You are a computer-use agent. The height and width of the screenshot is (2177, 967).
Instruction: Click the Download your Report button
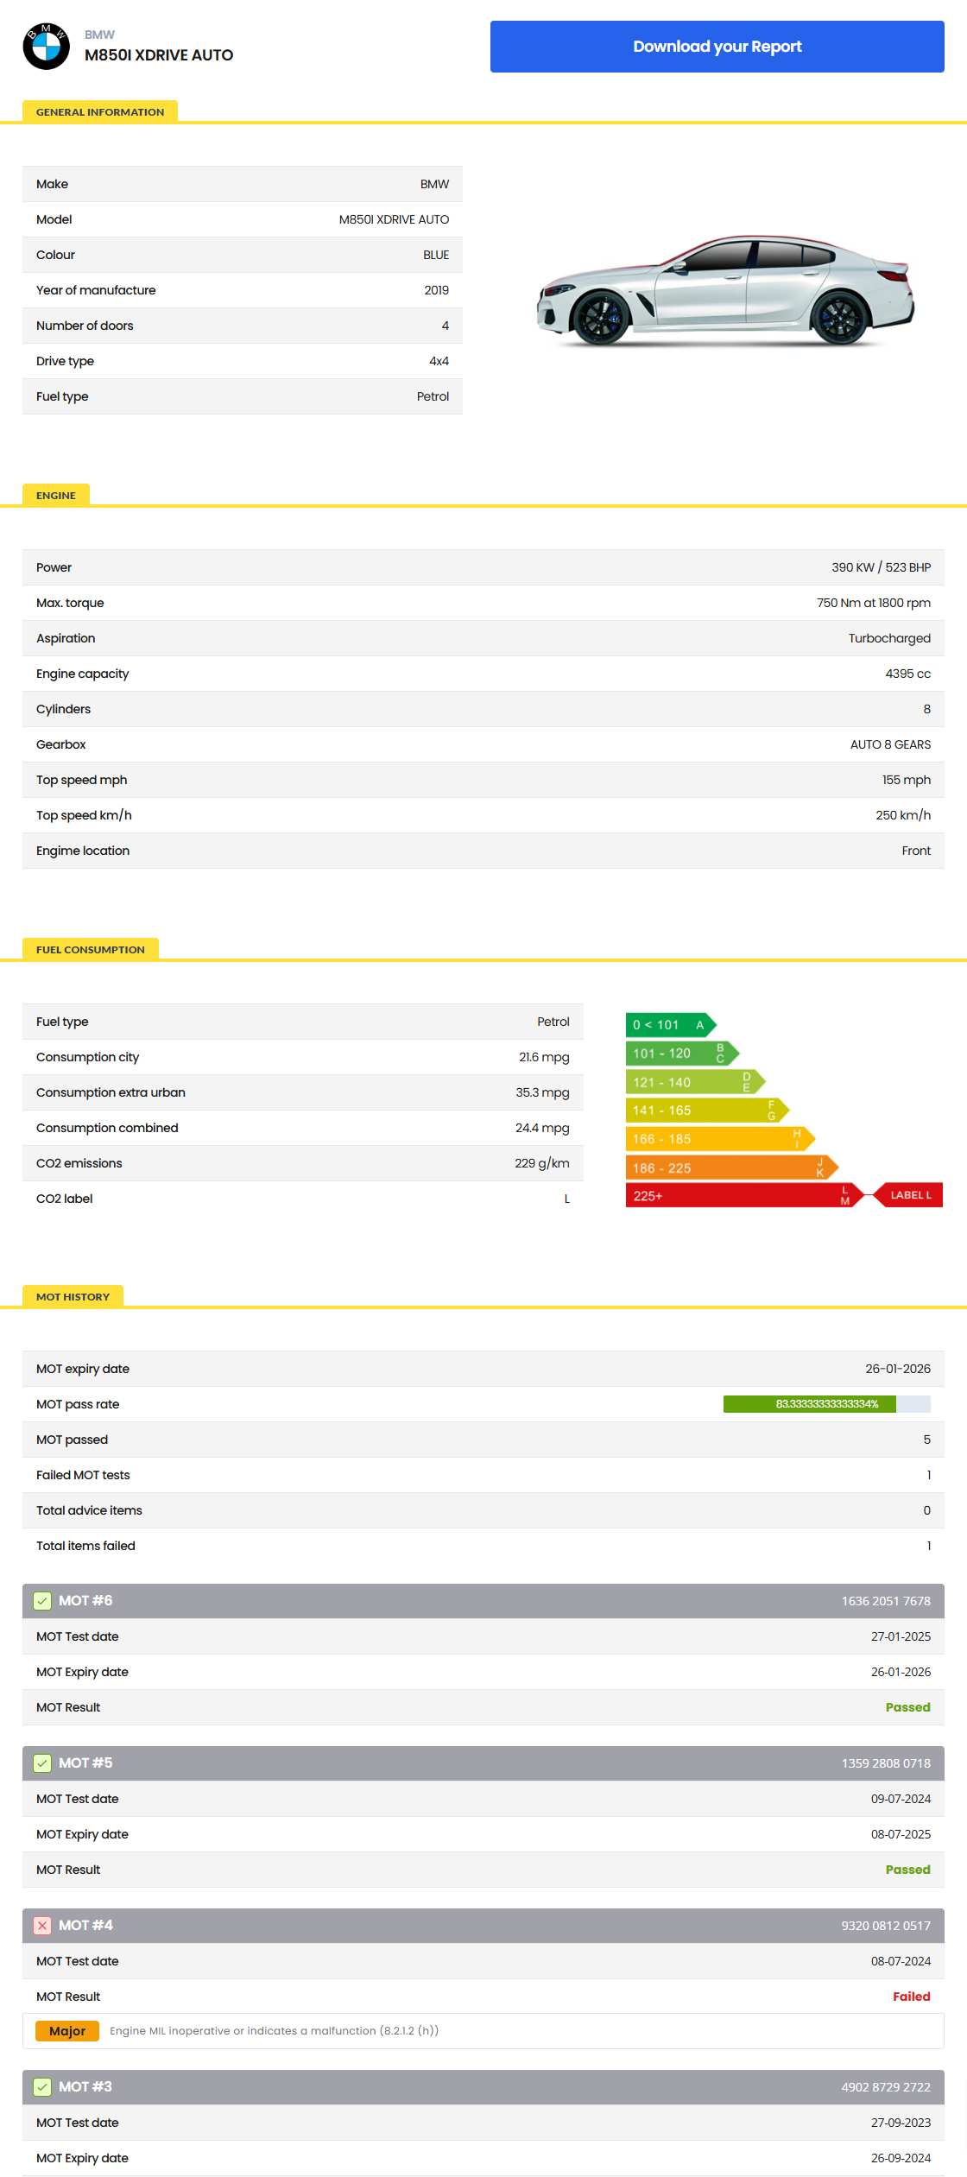pyautogui.click(x=717, y=47)
